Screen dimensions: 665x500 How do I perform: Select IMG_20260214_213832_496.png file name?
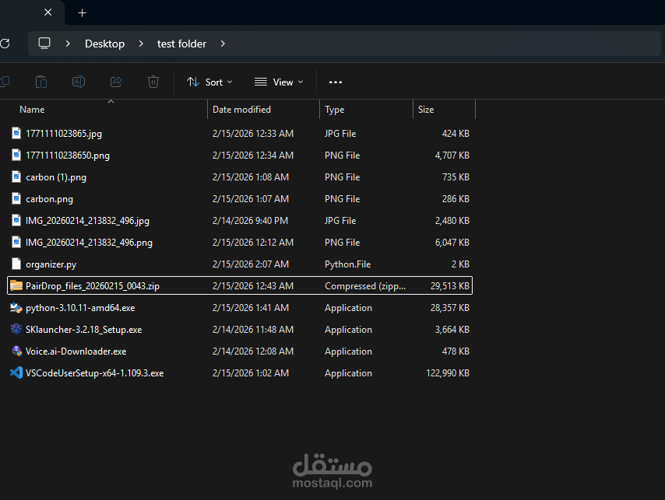click(x=89, y=243)
